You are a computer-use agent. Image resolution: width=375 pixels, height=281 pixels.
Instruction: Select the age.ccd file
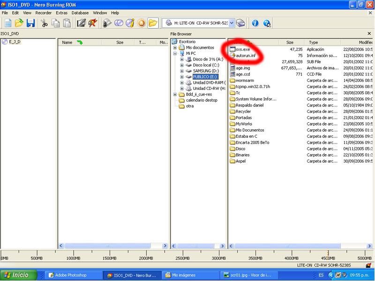[x=243, y=74]
